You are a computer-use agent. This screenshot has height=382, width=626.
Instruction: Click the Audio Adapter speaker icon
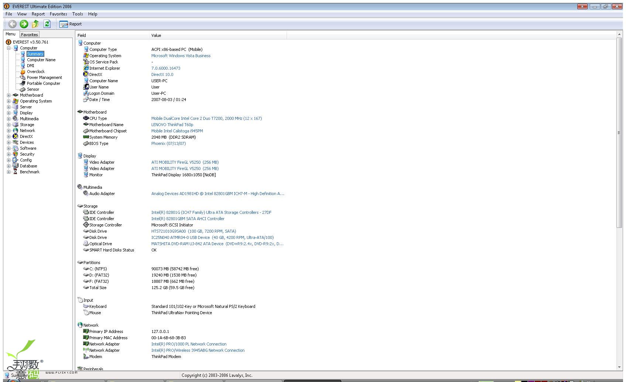tap(86, 194)
